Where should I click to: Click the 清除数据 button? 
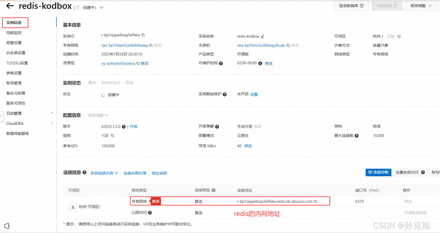(387, 6)
